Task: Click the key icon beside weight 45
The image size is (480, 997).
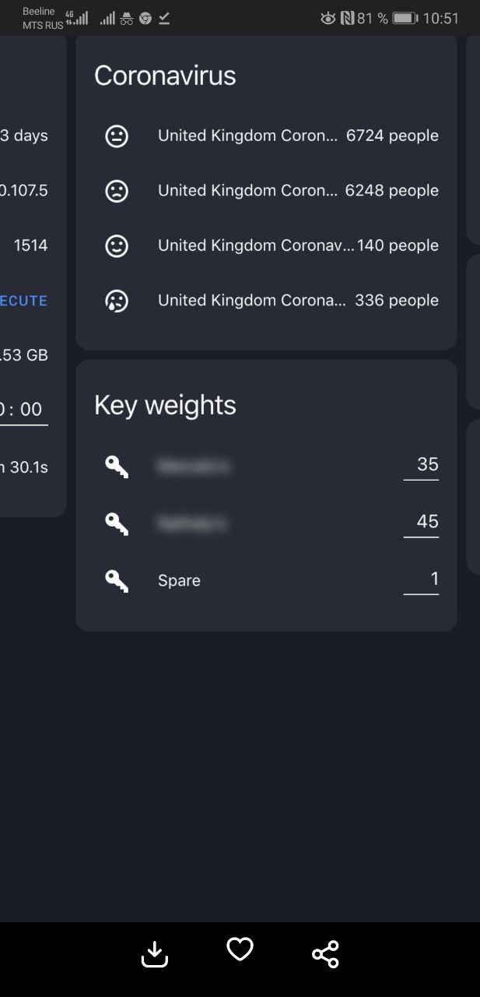Action: (x=117, y=523)
